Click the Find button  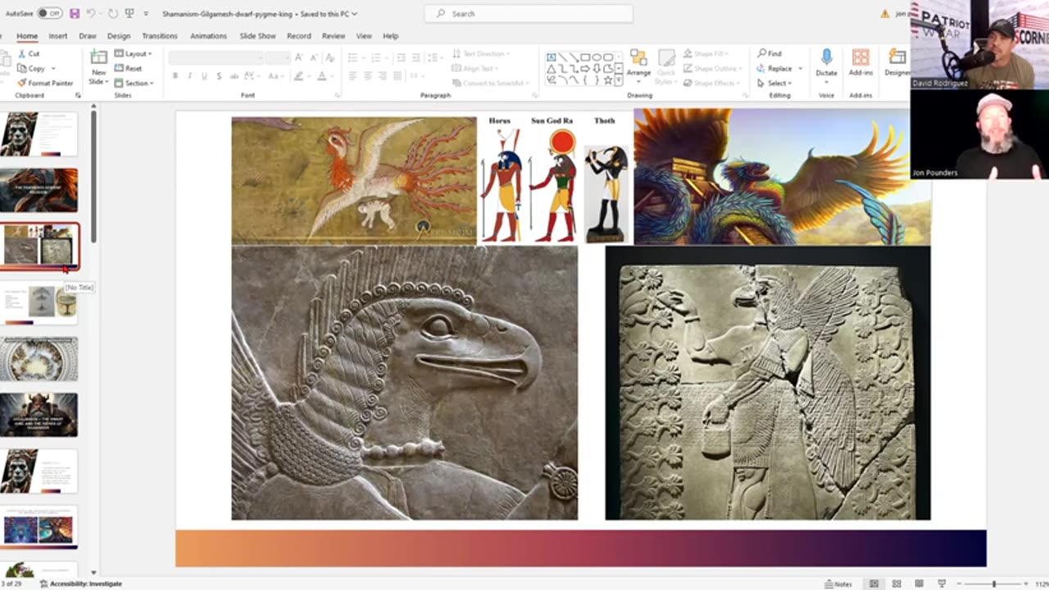770,54
